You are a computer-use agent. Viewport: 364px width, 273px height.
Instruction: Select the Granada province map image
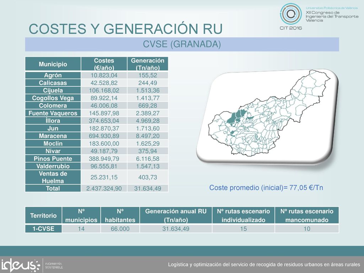[267, 117]
